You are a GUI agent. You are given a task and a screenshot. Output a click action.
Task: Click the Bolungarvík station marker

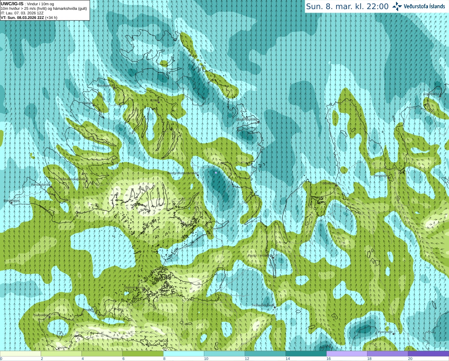pyautogui.click(x=114, y=88)
